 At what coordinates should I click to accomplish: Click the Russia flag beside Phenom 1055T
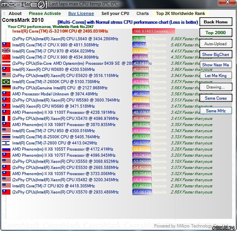(6, 149)
